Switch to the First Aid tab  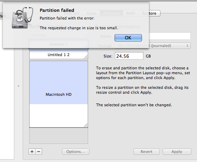[72, 13]
